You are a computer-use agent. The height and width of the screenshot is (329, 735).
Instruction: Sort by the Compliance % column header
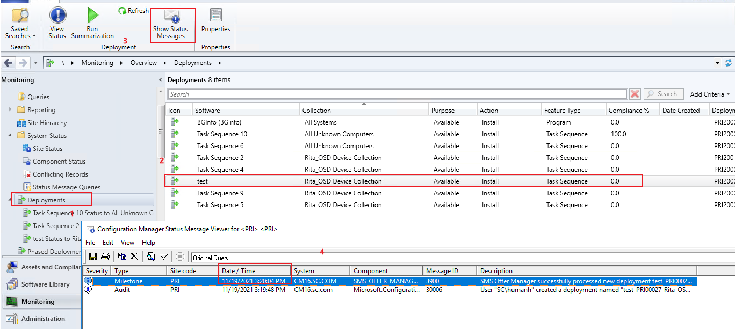(633, 110)
